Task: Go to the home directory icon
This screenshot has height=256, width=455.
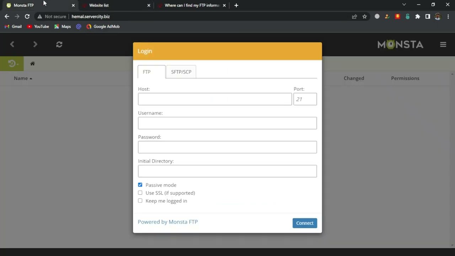Action: pyautogui.click(x=32, y=64)
